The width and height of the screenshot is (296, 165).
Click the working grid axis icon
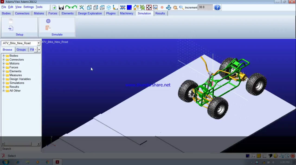115,8
